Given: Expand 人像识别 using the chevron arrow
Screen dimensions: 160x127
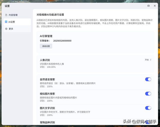Looking at the screenshot, I should coord(150,60).
